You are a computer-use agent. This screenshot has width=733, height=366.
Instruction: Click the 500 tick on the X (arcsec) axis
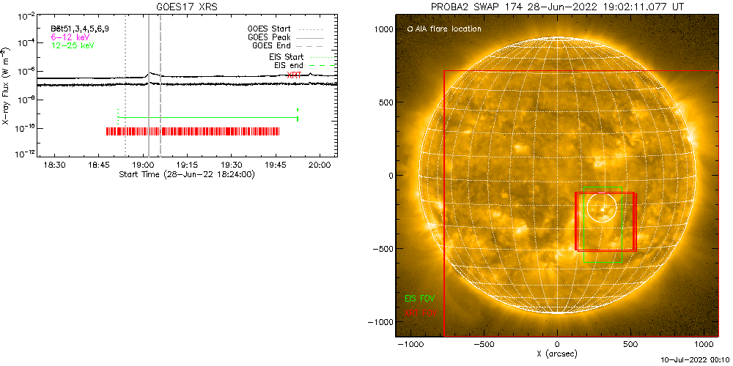pos(630,345)
